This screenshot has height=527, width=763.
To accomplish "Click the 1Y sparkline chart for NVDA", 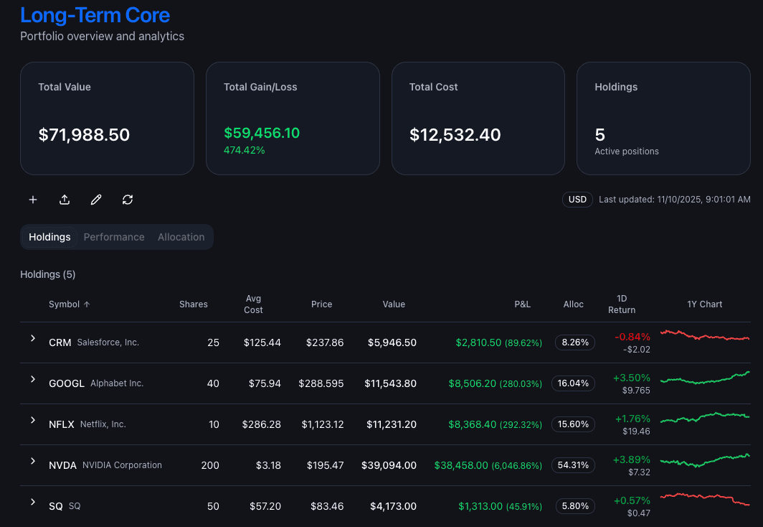I will 704,462.
